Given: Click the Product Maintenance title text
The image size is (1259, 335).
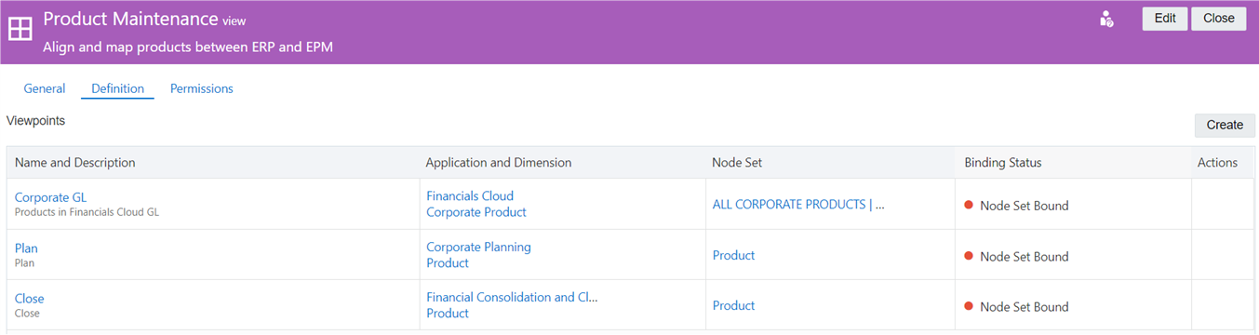Looking at the screenshot, I should [131, 19].
